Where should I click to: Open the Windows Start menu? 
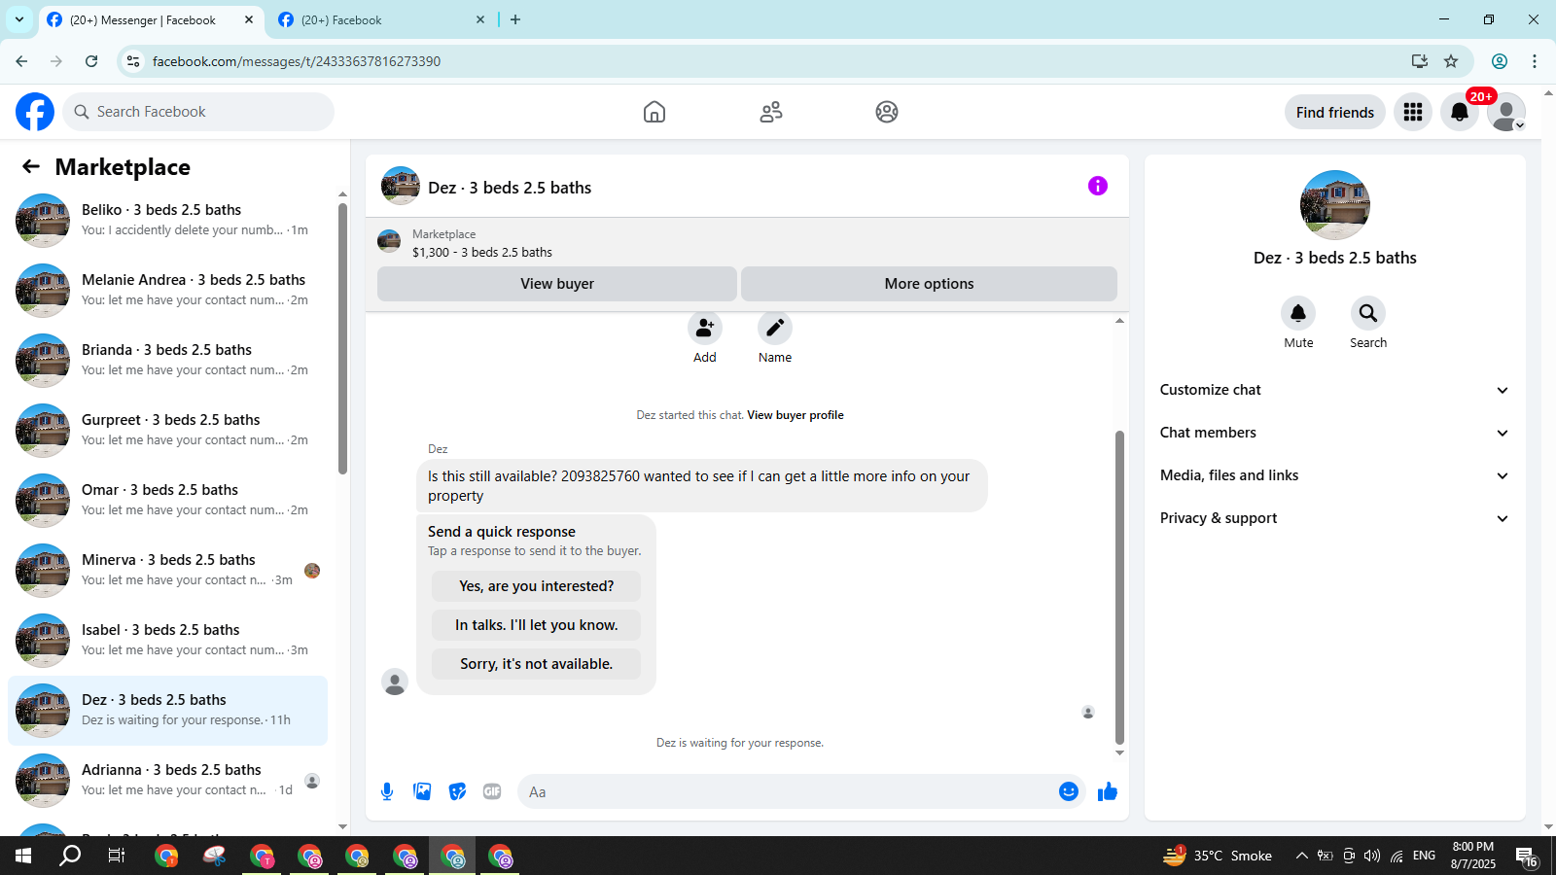pyautogui.click(x=23, y=856)
